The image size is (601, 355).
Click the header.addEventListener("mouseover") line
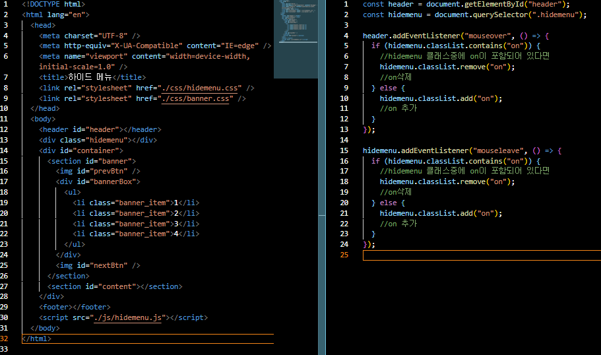[x=456, y=36]
